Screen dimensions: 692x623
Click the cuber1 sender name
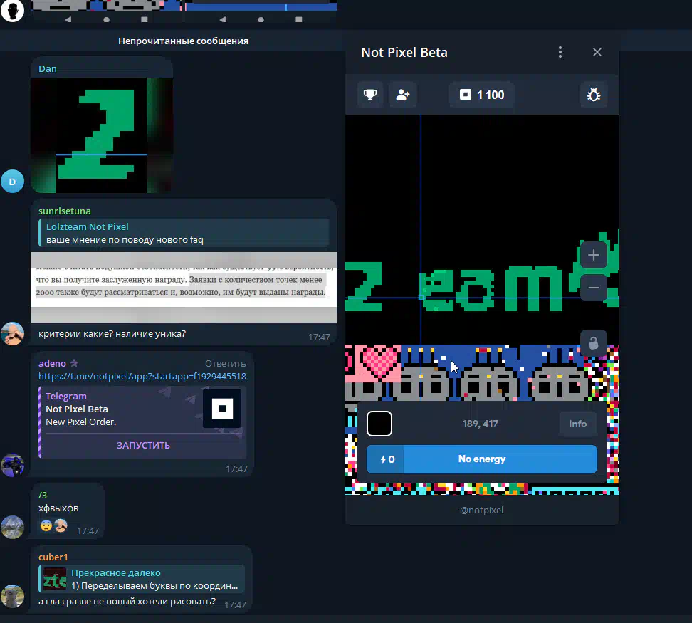[53, 557]
